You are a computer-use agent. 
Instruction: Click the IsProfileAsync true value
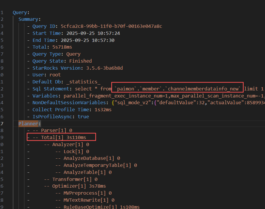point(83,117)
